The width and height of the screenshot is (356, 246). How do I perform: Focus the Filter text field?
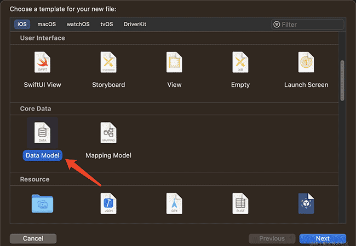[x=308, y=24]
